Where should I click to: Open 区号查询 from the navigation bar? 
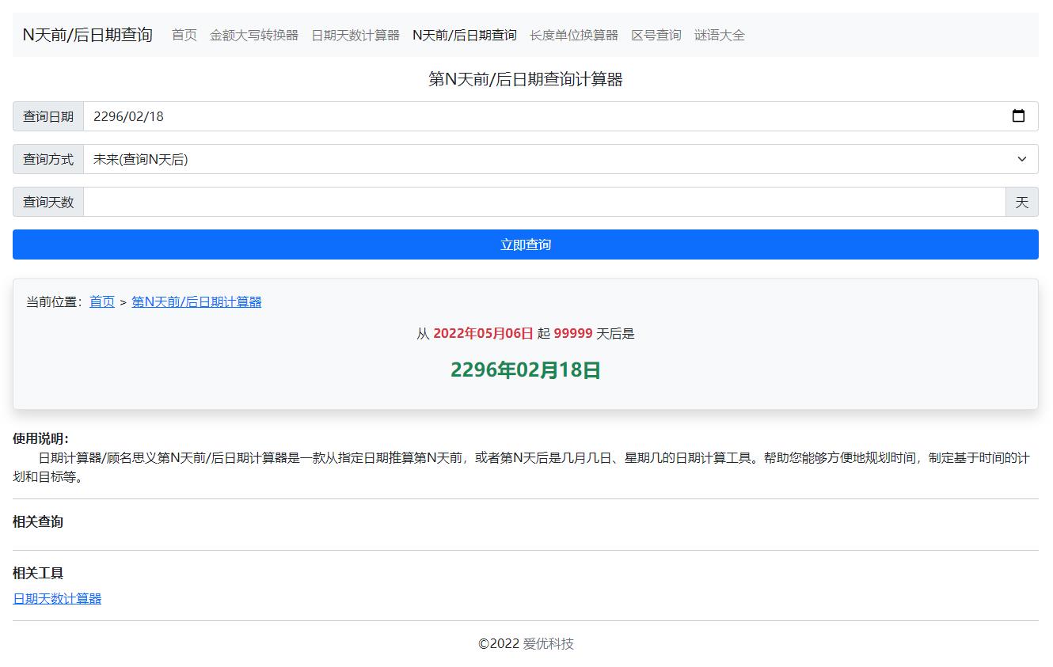pyautogui.click(x=656, y=35)
